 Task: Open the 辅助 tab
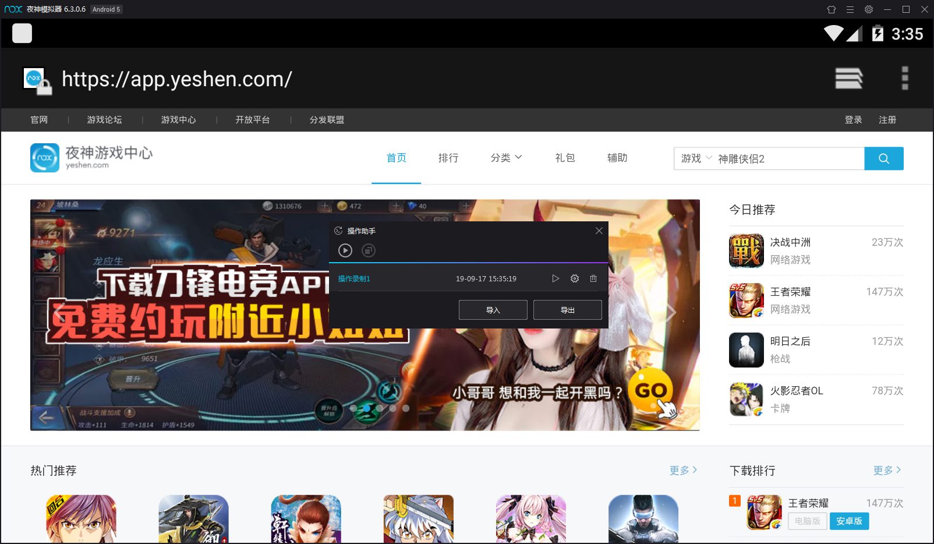coord(617,158)
